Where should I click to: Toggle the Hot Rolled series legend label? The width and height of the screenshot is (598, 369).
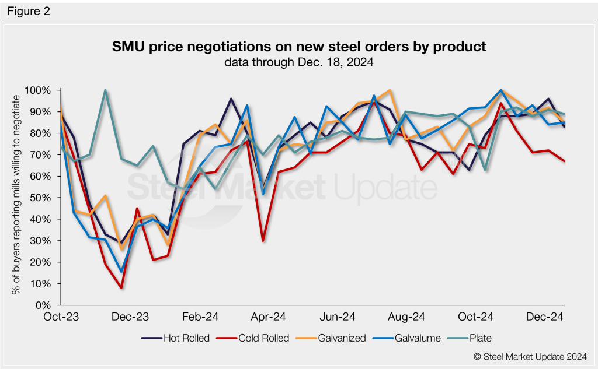click(x=187, y=338)
